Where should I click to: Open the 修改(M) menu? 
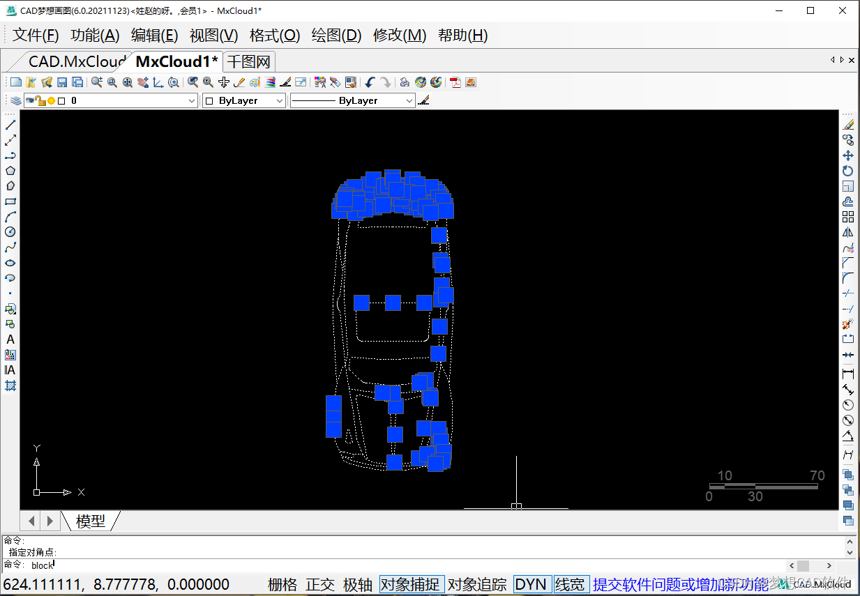point(400,36)
